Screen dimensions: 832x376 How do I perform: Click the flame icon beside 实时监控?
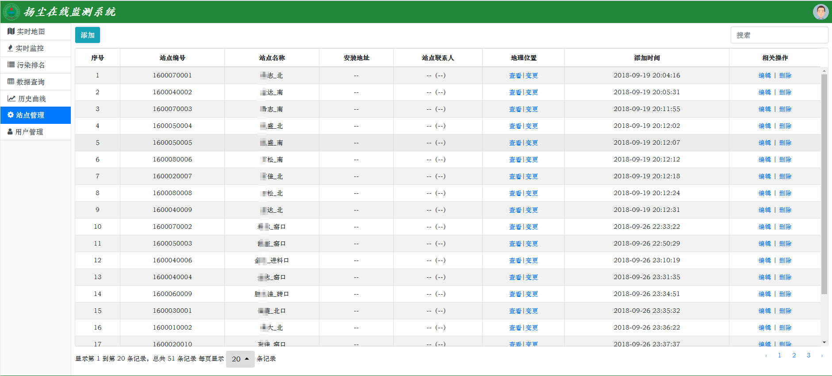point(10,48)
